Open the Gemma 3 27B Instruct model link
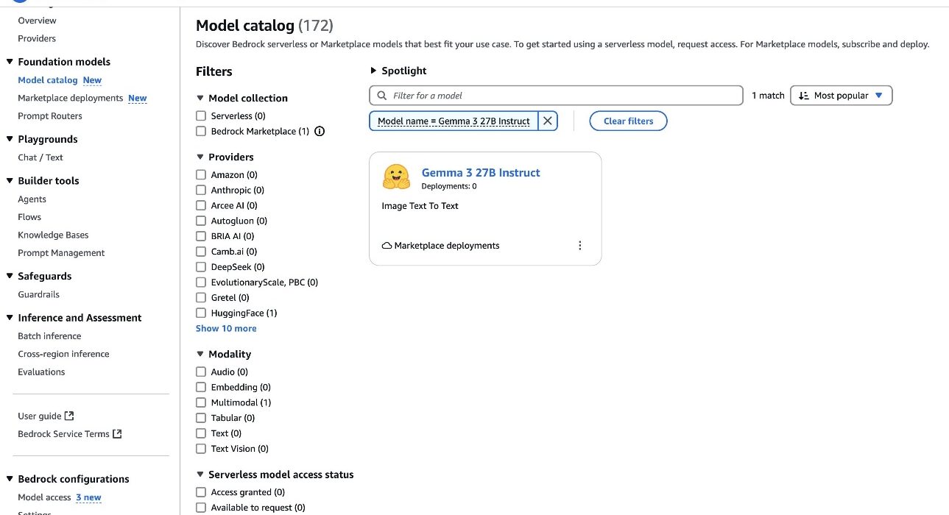The height and width of the screenshot is (515, 949). 481,173
